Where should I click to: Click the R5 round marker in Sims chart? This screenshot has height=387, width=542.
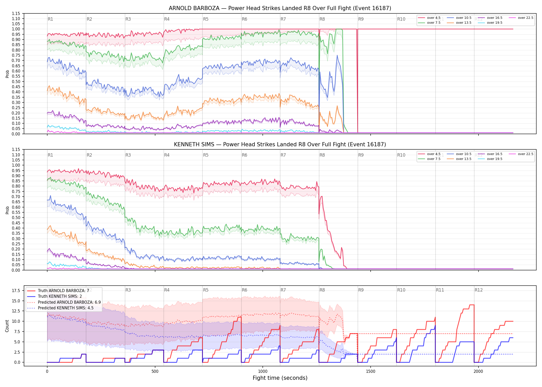click(x=206, y=155)
